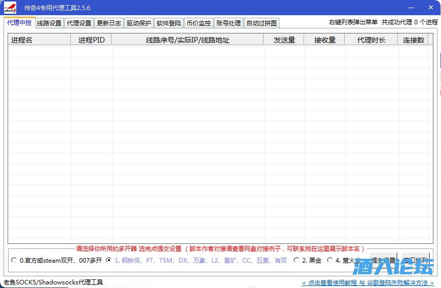Click the app logo in the title bar
The height and width of the screenshot is (288, 441).
point(11,8)
